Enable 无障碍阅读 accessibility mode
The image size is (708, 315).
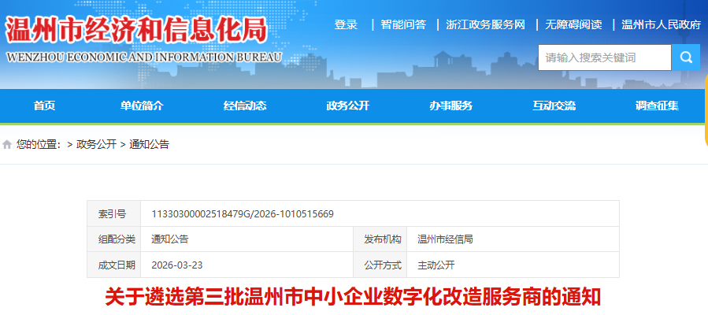click(573, 24)
